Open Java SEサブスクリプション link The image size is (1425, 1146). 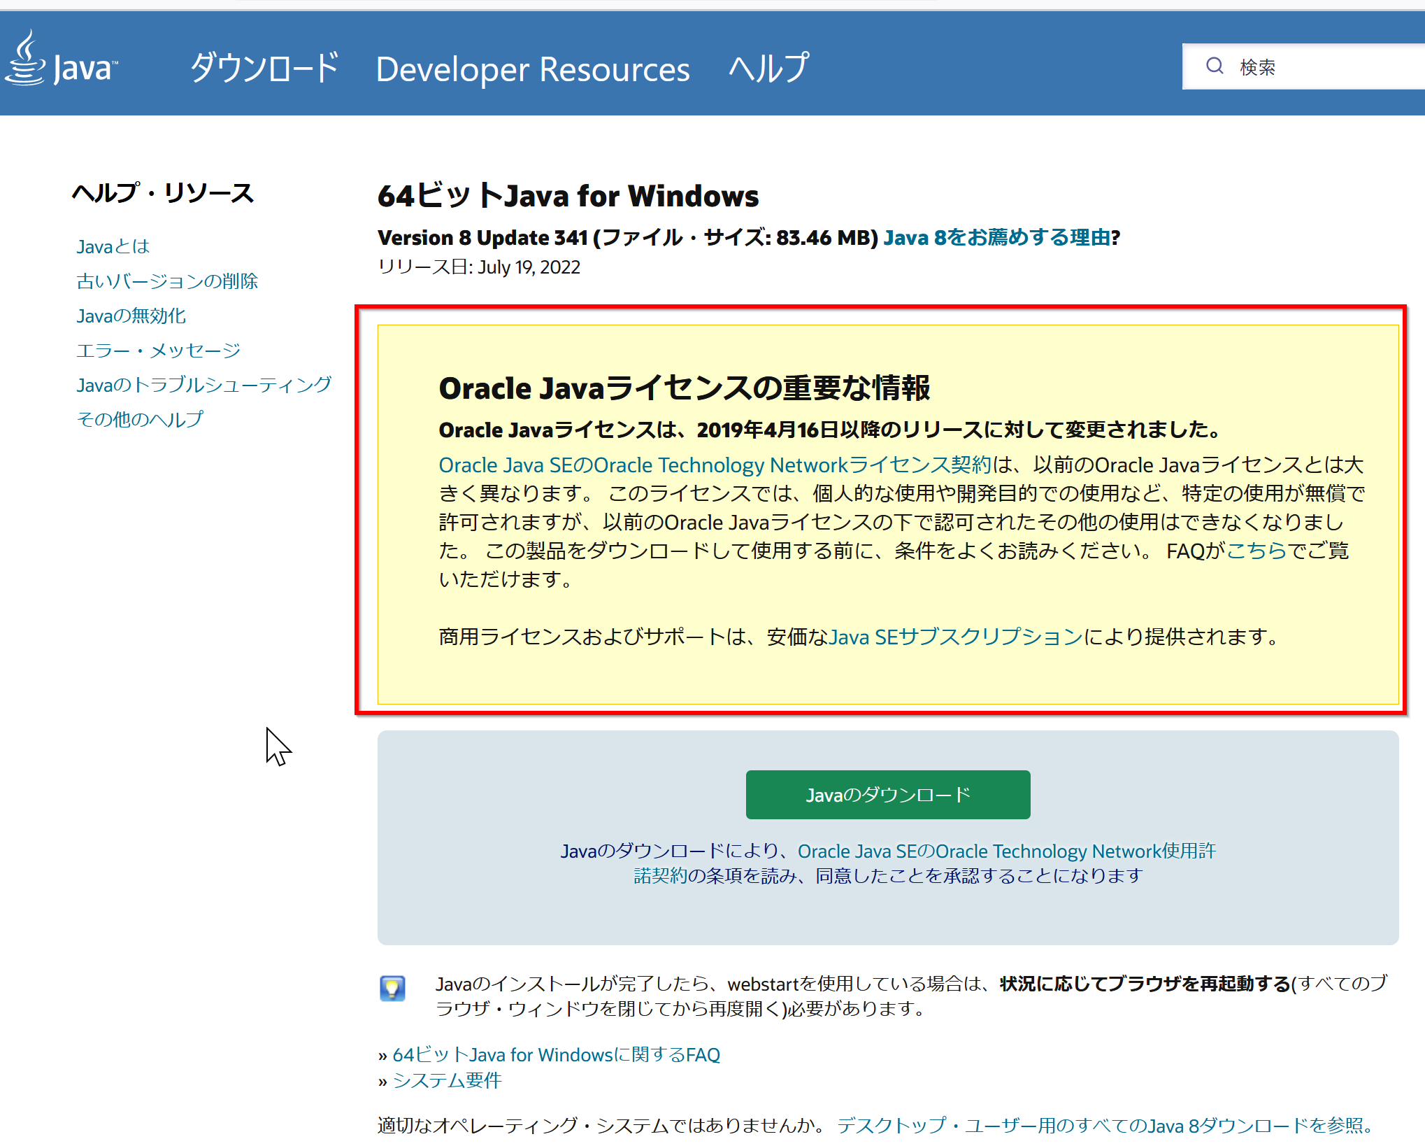(x=956, y=637)
